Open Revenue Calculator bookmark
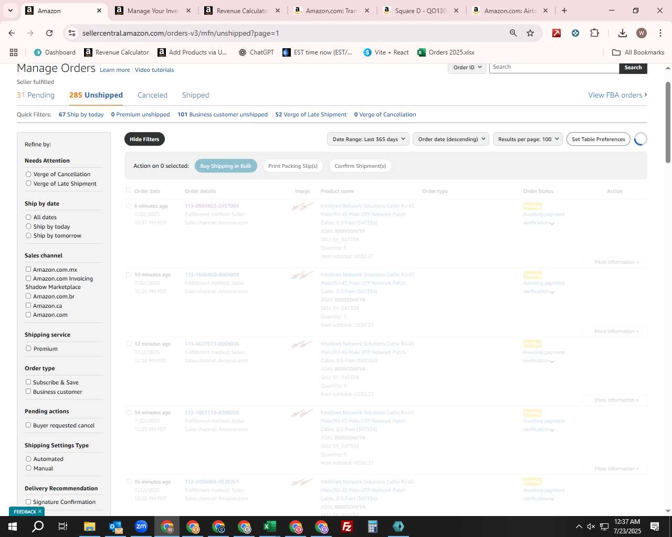672x537 pixels. click(117, 52)
